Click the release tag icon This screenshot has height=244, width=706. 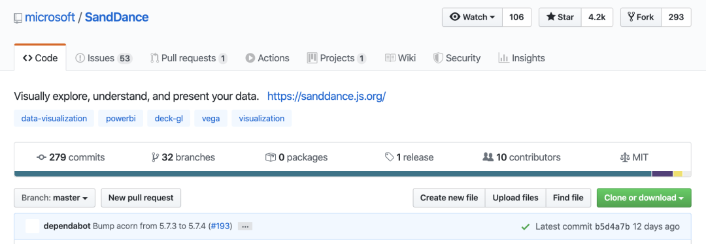point(390,157)
